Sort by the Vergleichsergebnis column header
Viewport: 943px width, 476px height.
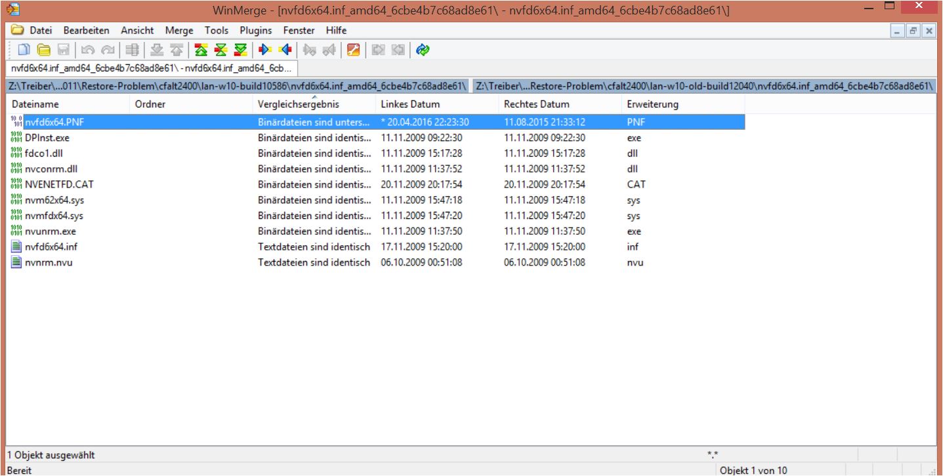click(x=314, y=104)
